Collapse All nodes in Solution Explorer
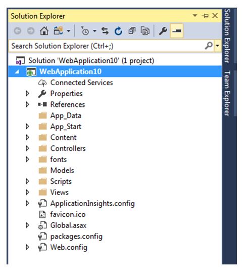248x271 pixels. 132,31
